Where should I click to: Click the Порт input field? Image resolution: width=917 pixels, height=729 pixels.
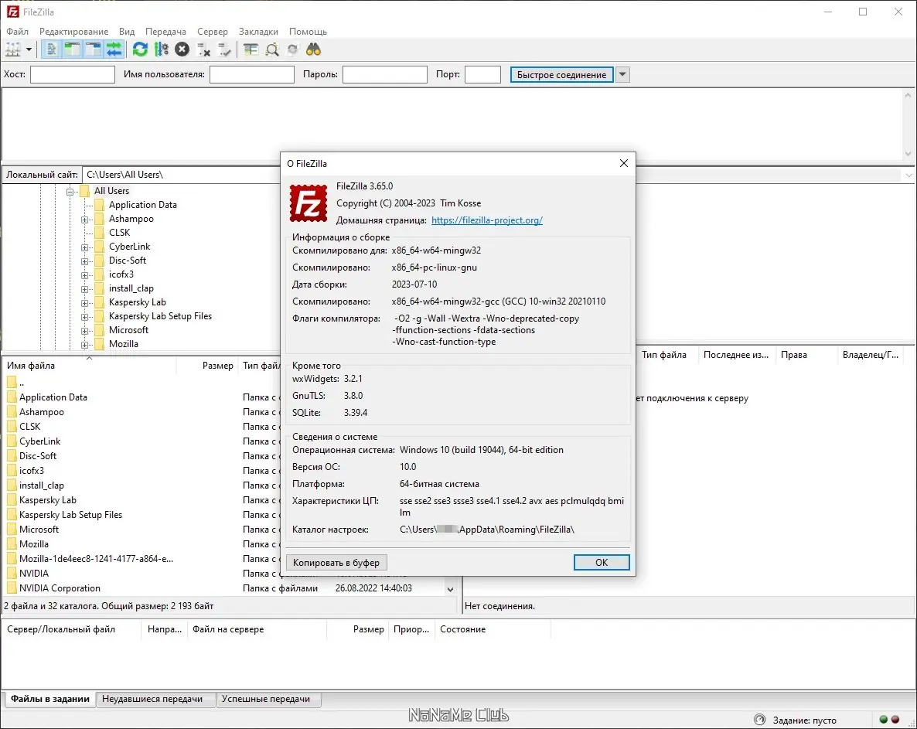coord(482,74)
